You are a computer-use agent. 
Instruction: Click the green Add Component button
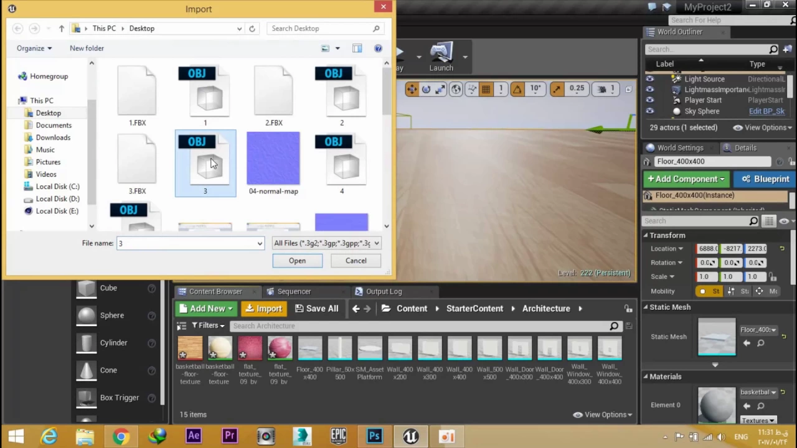tap(687, 179)
